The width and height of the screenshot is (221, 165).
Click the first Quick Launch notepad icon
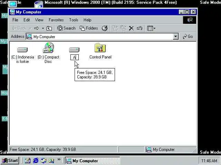(x=28, y=161)
